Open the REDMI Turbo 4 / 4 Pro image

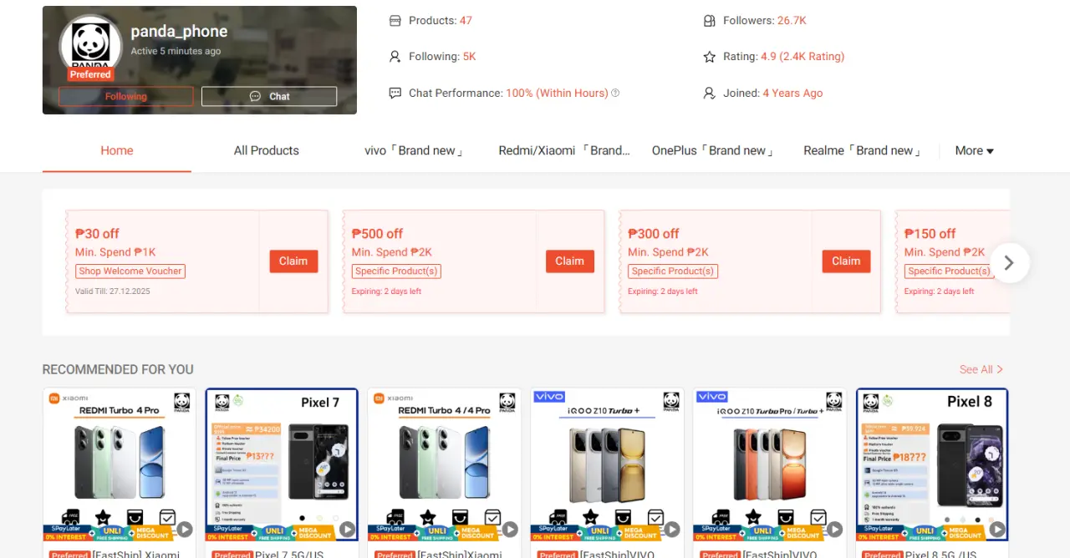coord(444,464)
